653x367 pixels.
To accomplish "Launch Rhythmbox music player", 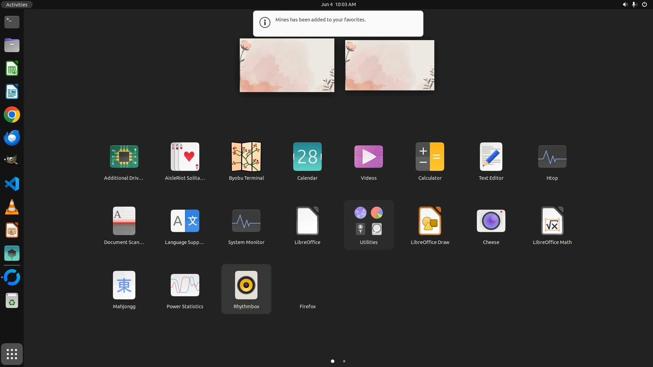I will pos(246,285).
